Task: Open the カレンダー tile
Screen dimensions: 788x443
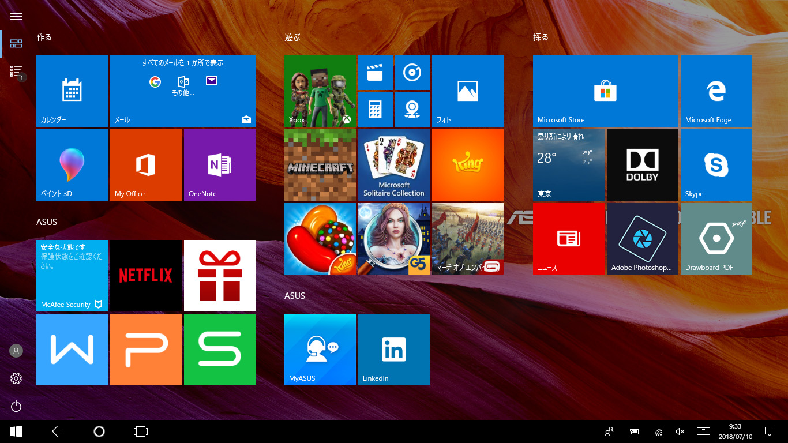Action: click(x=72, y=91)
